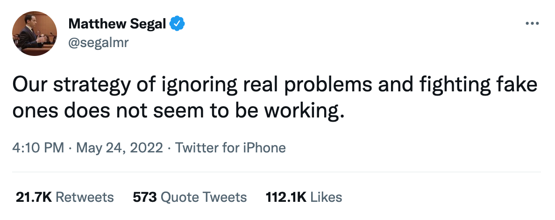Open the Twitter for iPhone source link
The image size is (555, 220).
(230, 148)
